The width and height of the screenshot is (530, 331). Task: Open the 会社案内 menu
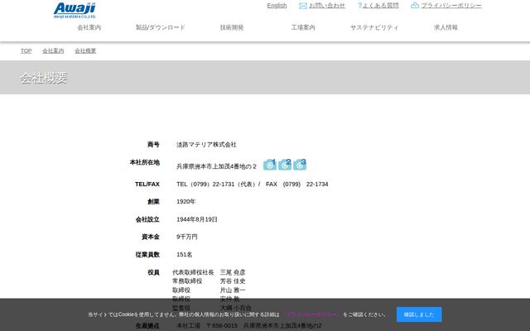(x=89, y=27)
